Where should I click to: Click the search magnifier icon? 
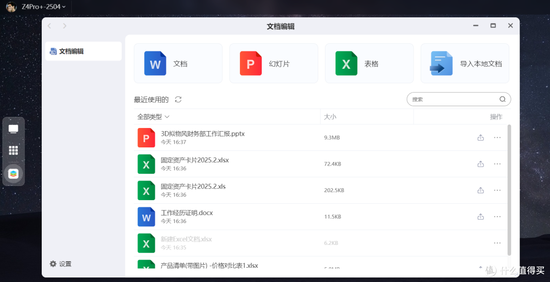pos(502,99)
